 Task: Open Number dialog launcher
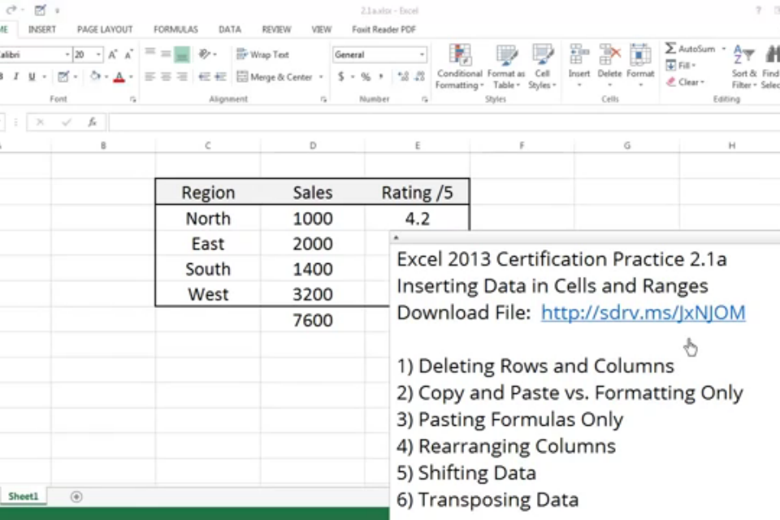tap(424, 99)
